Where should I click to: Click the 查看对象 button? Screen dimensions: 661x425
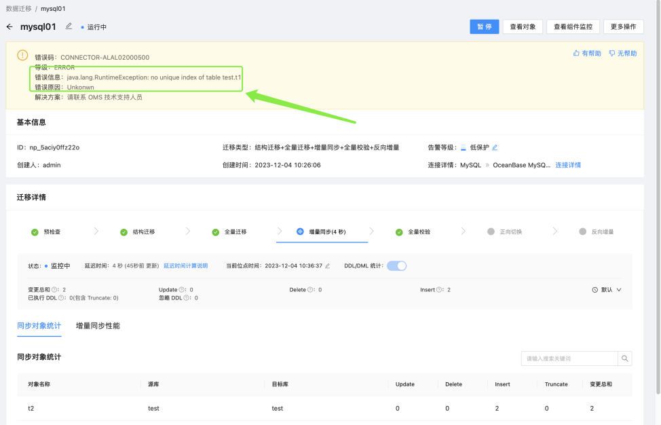(523, 26)
